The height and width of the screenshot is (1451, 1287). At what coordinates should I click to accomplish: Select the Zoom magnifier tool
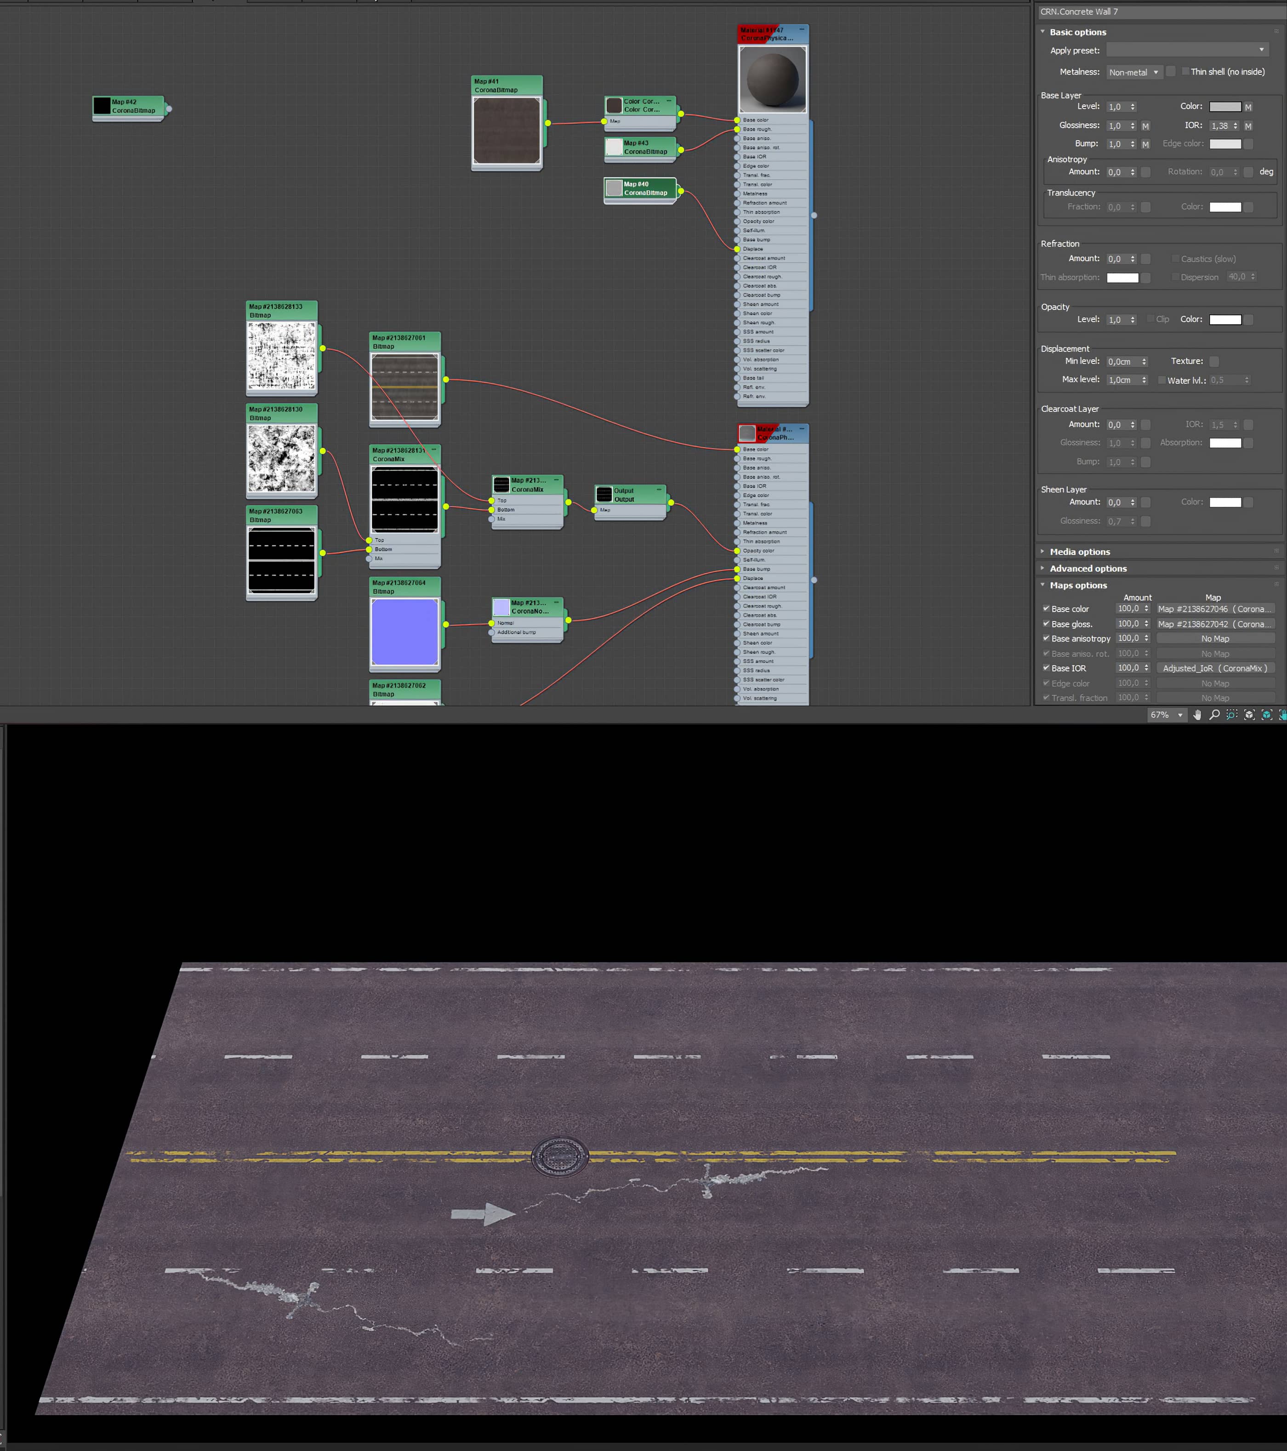click(x=1214, y=715)
